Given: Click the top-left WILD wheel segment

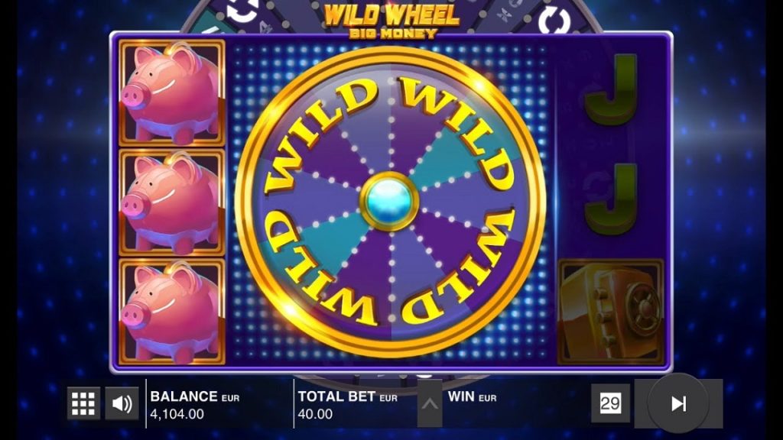Looking at the screenshot, I should pos(320,135).
